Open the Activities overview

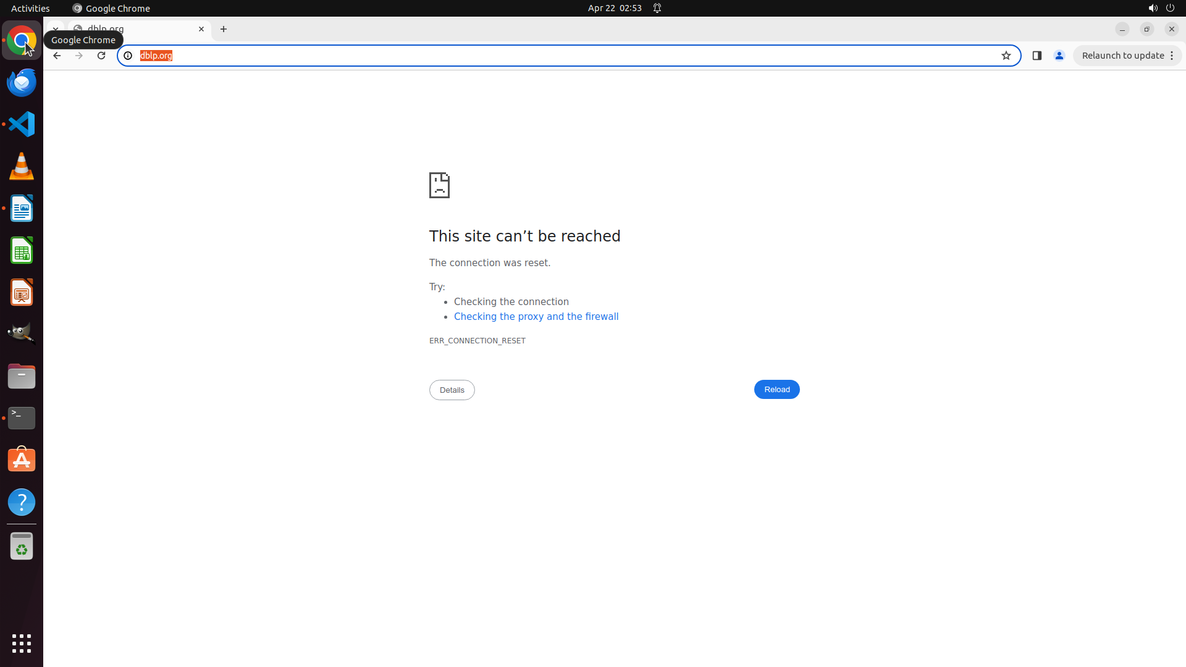coord(30,8)
